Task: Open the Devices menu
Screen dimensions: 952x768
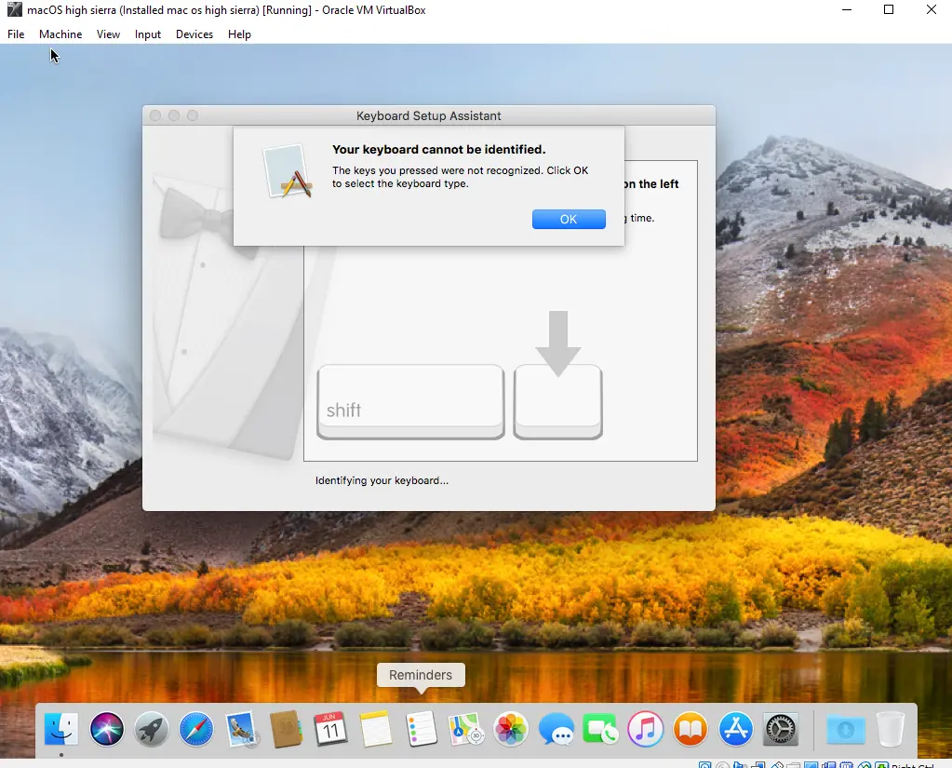Action: point(194,34)
